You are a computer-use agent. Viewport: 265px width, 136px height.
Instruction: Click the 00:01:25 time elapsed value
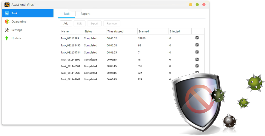point(112,53)
